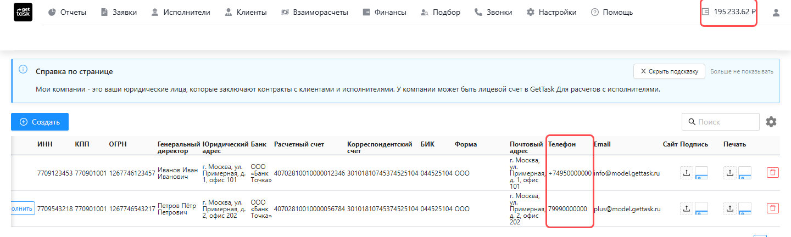
Task: Click the Больше не показывать link
Action: click(742, 71)
